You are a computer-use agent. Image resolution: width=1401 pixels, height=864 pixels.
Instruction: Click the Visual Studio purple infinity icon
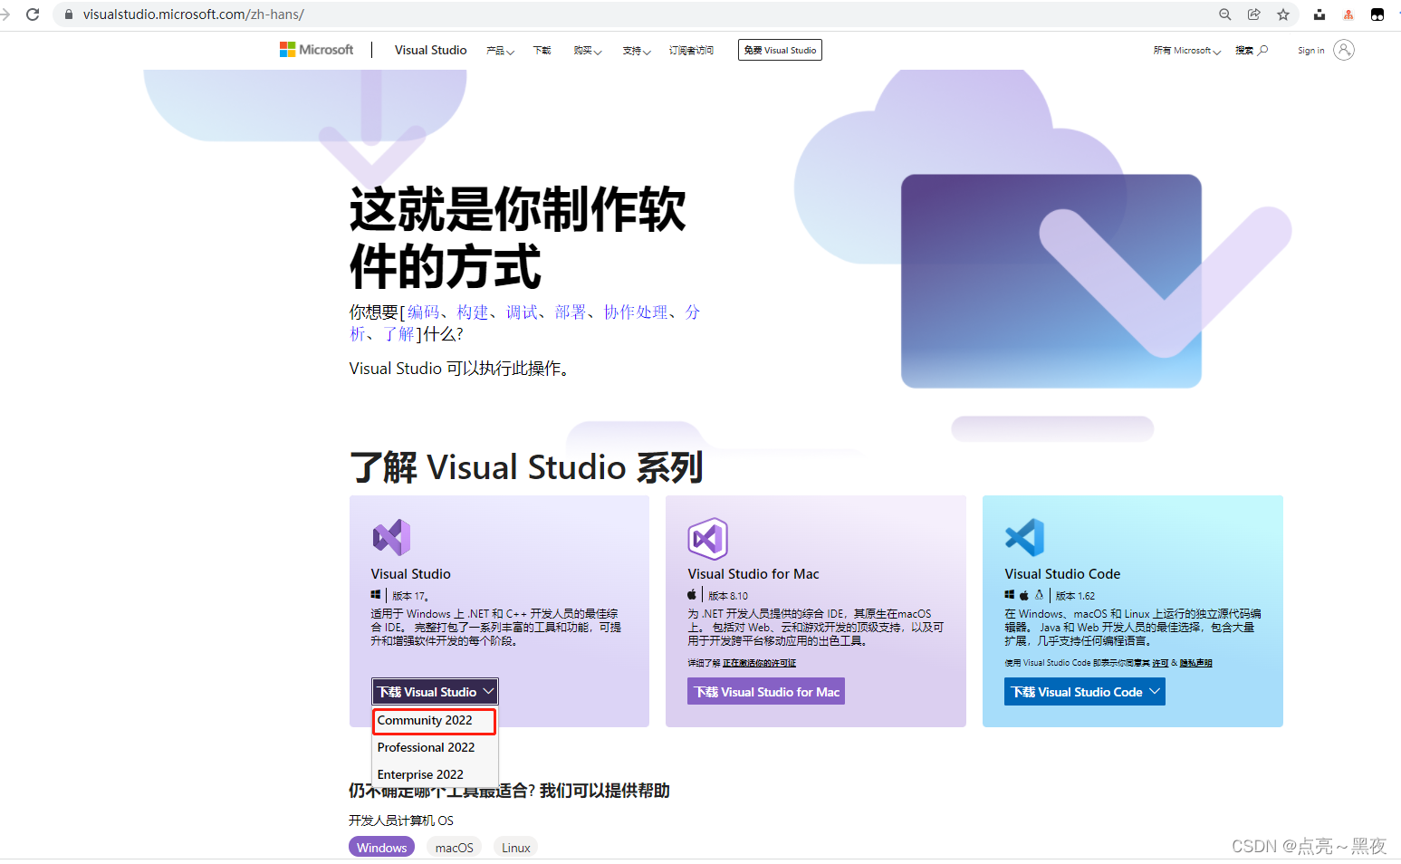tap(391, 536)
